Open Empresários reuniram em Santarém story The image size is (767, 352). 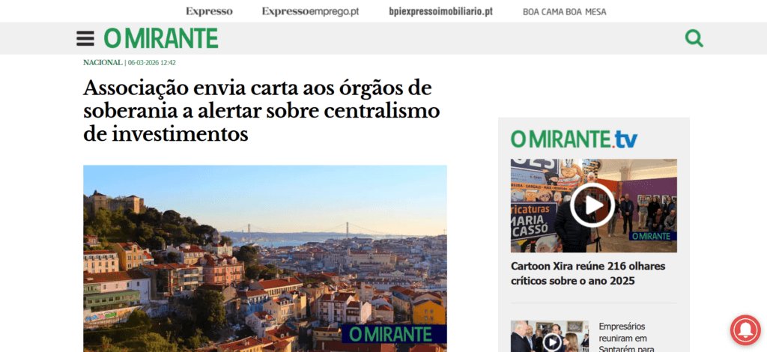point(623,337)
